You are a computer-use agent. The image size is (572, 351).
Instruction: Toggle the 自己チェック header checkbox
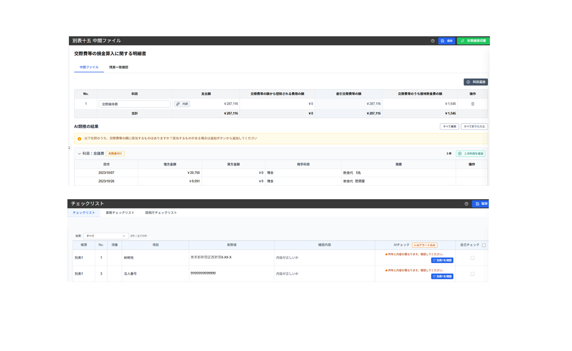point(484,245)
